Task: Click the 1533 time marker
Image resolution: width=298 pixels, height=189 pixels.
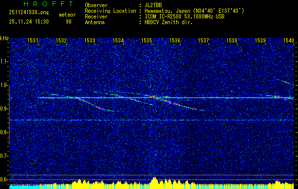Action: [x=90, y=41]
